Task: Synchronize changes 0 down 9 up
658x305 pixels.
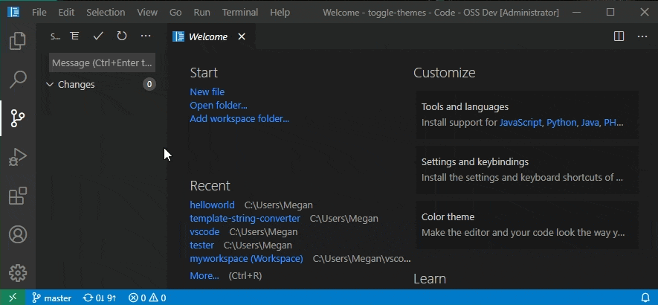Action: (100, 298)
